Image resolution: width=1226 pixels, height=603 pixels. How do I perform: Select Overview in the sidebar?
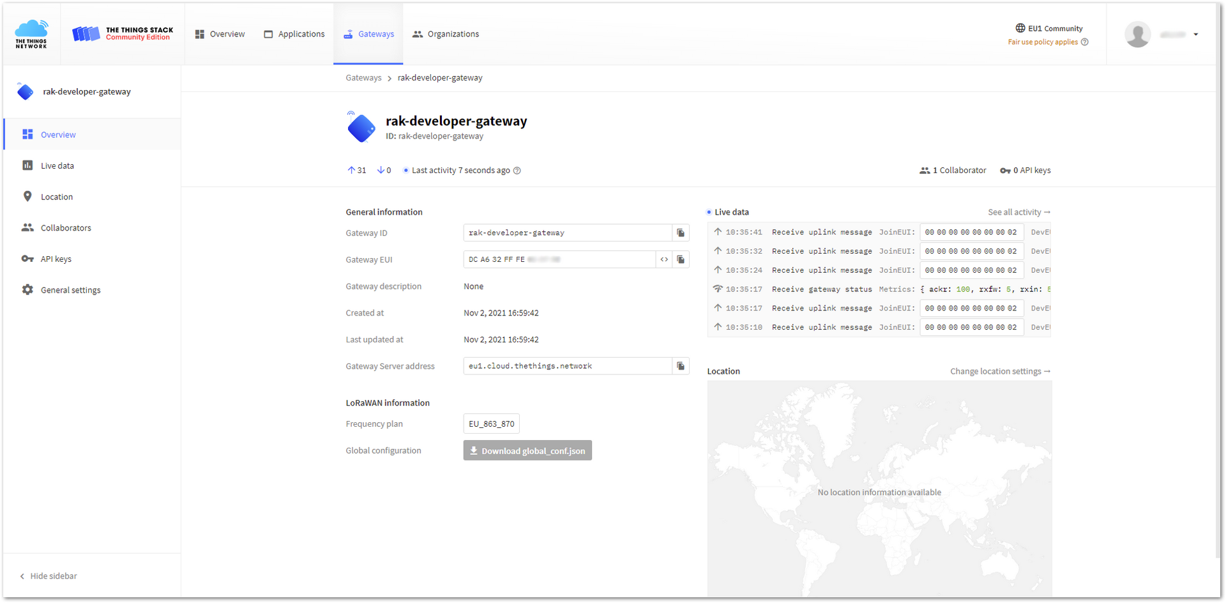point(92,134)
